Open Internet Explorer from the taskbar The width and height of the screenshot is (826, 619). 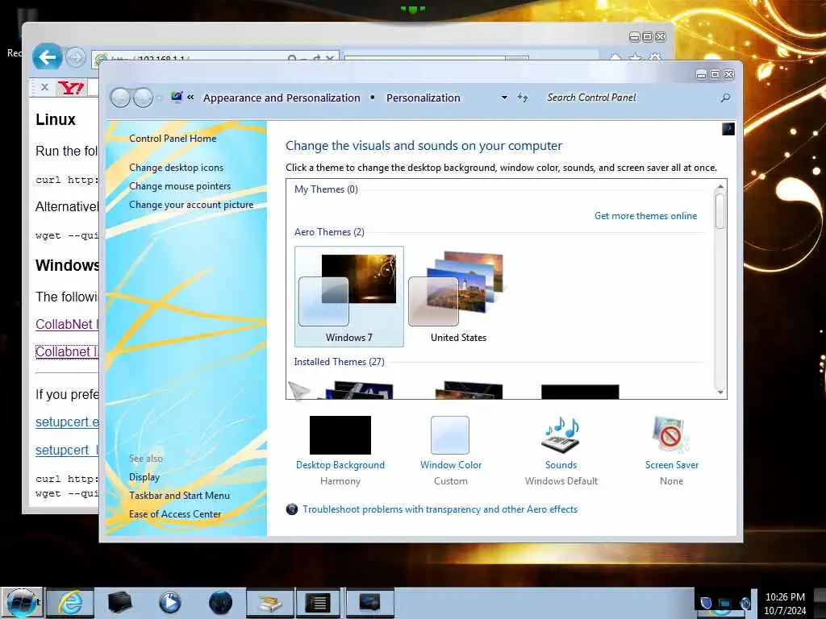click(x=70, y=603)
